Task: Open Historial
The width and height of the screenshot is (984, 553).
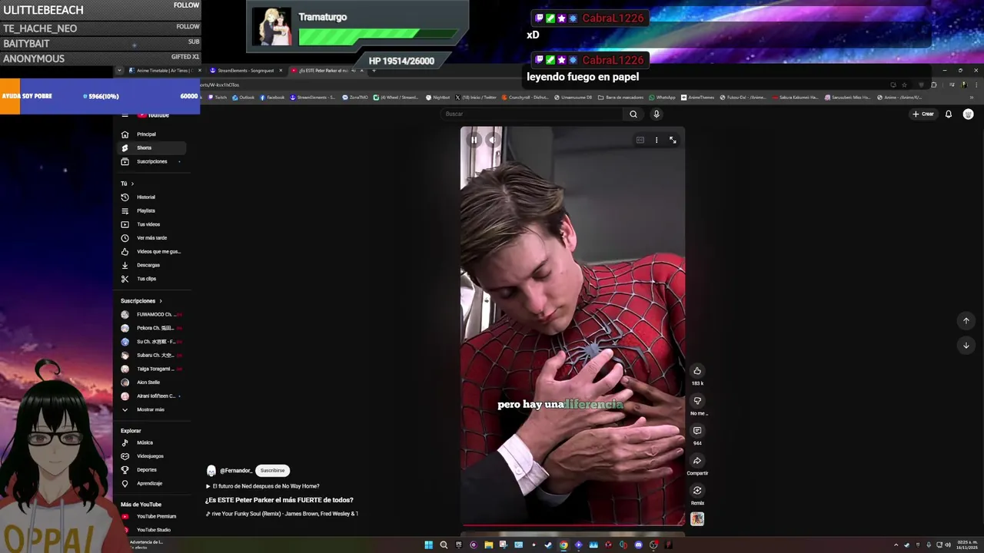Action: pos(151,197)
